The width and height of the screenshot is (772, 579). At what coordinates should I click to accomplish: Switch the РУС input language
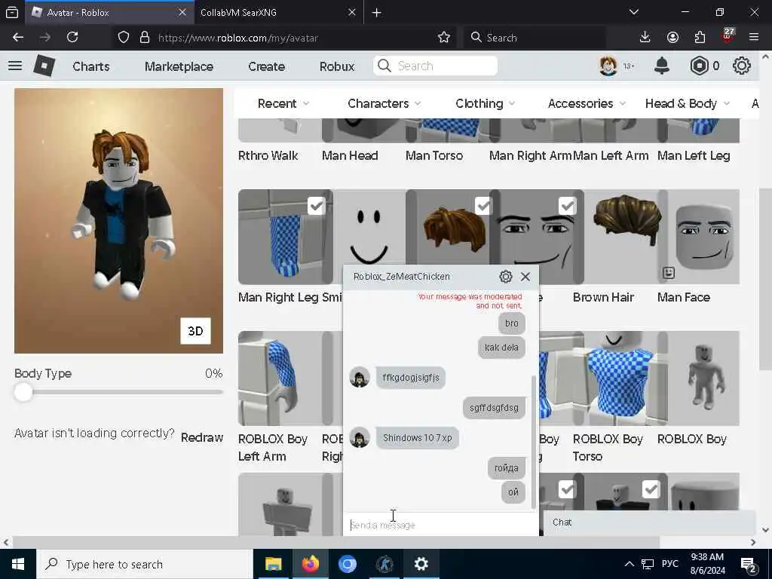(x=669, y=564)
